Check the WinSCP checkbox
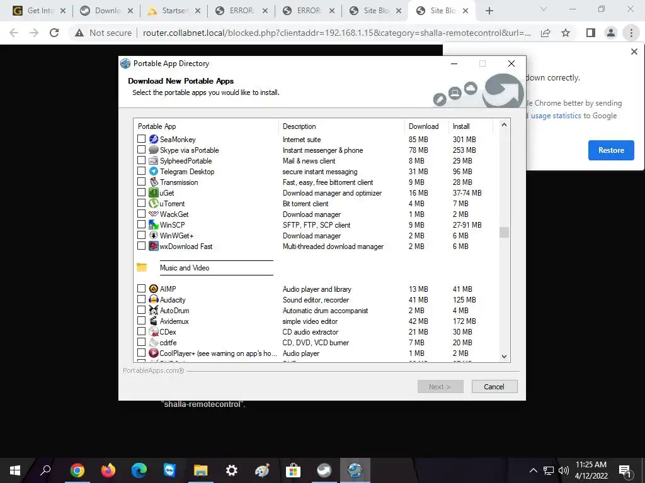Image resolution: width=645 pixels, height=483 pixels. coord(141,225)
